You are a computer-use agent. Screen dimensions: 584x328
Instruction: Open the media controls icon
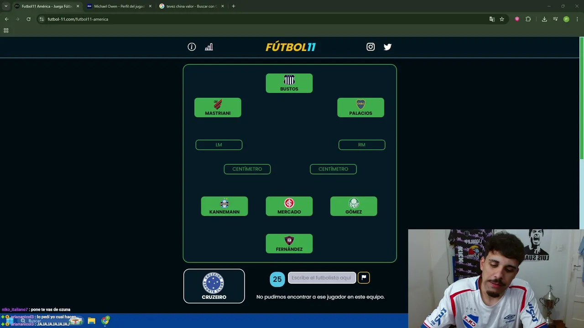pyautogui.click(x=555, y=19)
